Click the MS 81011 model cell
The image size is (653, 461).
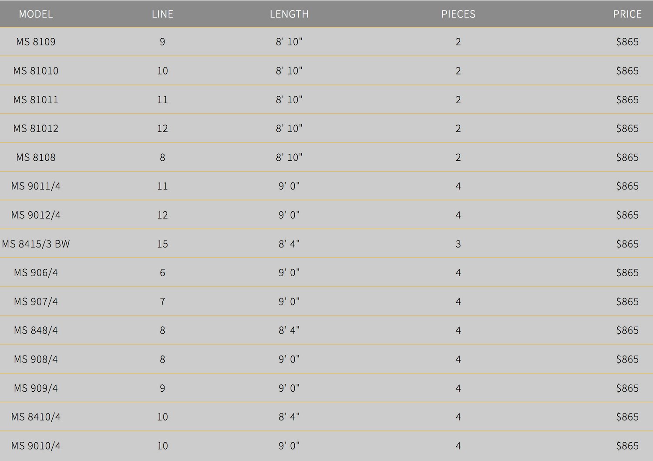(x=36, y=100)
